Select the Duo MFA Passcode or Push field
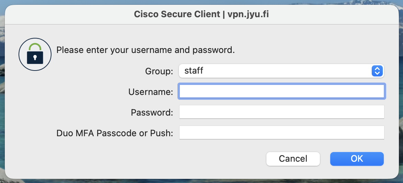This screenshot has width=403, height=183. pos(281,133)
